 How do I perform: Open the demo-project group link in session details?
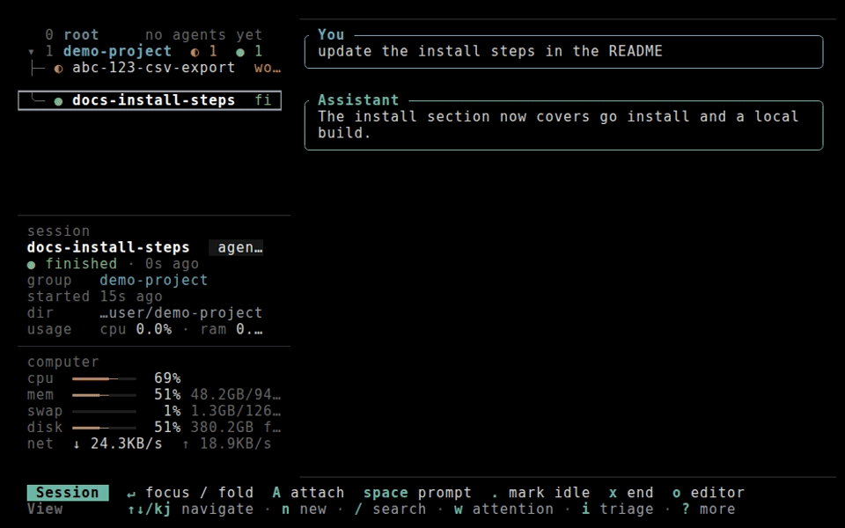(153, 280)
